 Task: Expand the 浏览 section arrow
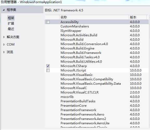pyautogui.click(x=4, y=52)
